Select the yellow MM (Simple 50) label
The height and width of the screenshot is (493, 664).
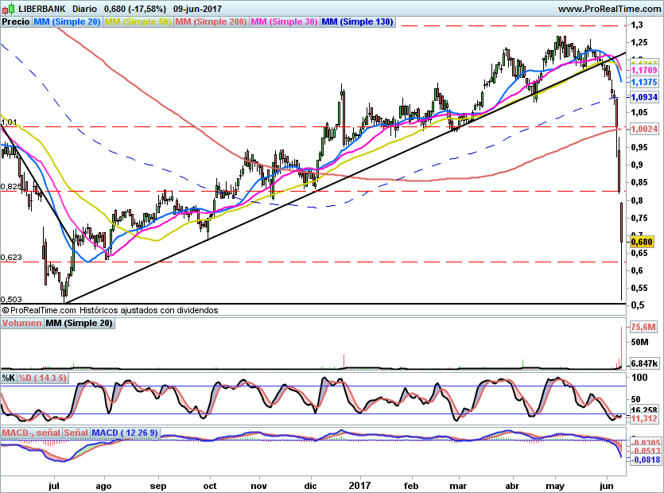click(138, 22)
